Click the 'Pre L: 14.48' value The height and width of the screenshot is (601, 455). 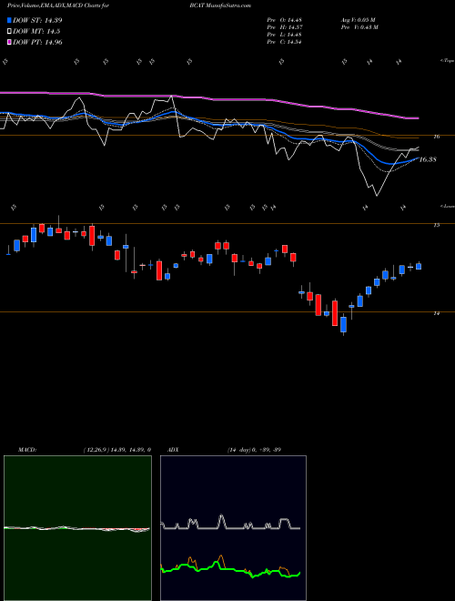(x=284, y=35)
